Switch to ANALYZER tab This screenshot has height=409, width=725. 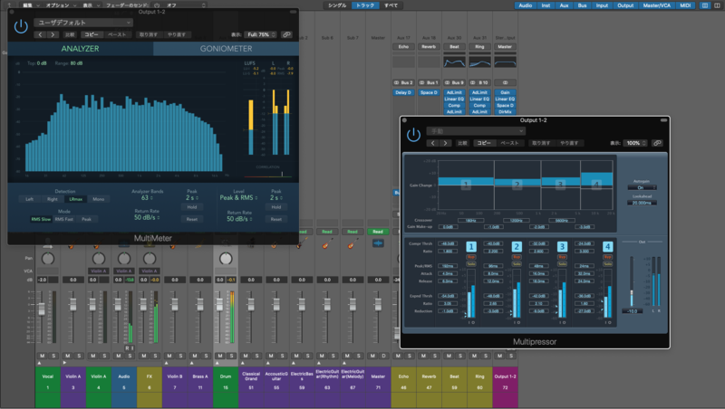[81, 49]
